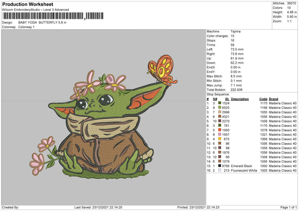Click code 1078 in stop 7 row
Screen dimensions: 299x211
coord(264,130)
